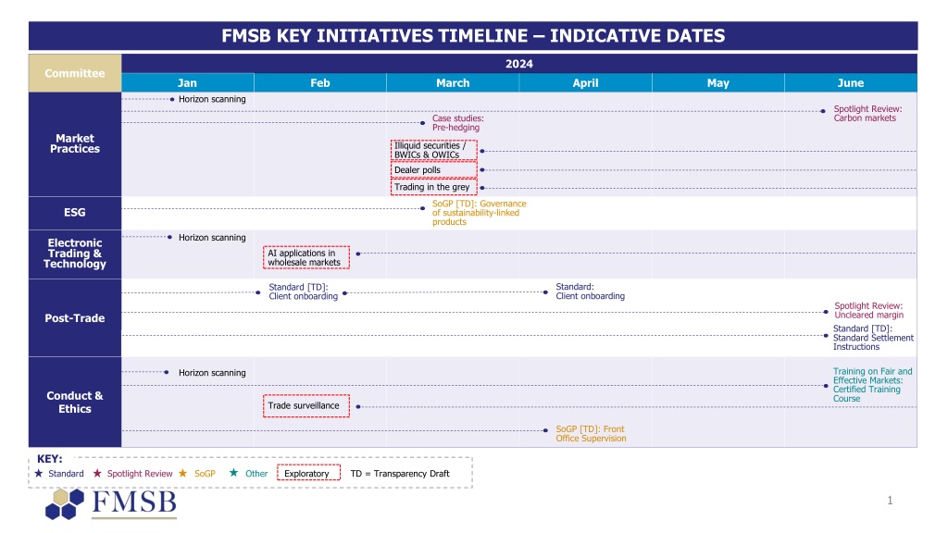Select the 'Trade surveillance' exploratory box

[x=306, y=405]
